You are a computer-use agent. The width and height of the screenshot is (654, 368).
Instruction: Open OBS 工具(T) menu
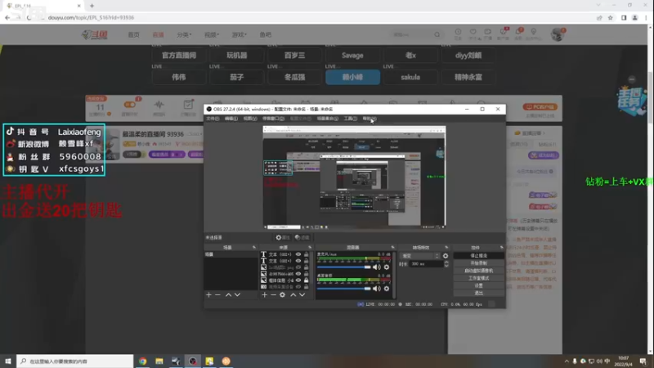pyautogui.click(x=351, y=119)
